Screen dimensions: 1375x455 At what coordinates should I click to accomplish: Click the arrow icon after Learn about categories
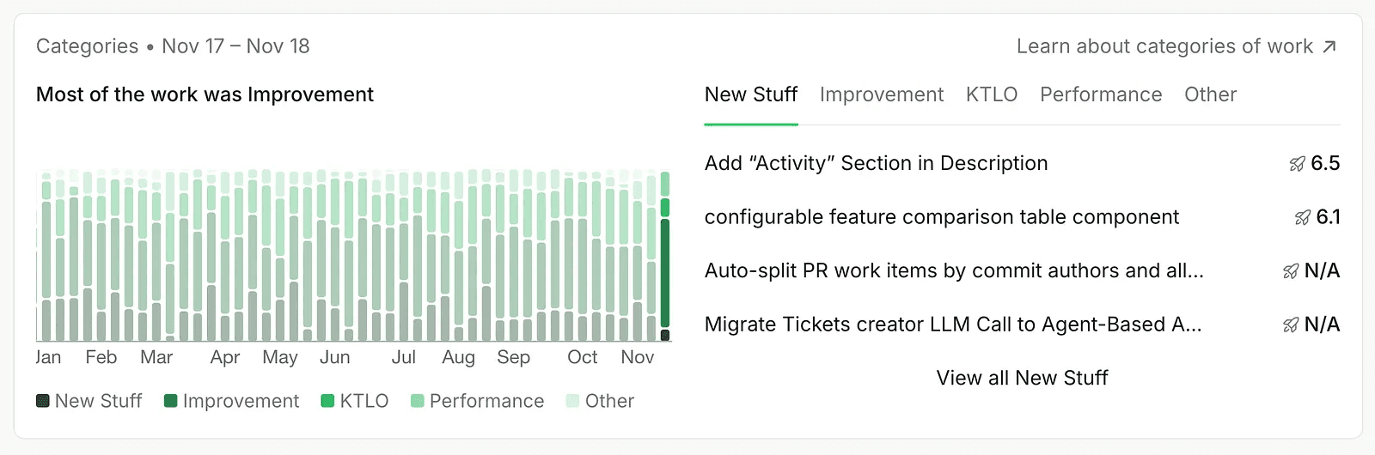coord(1329,46)
